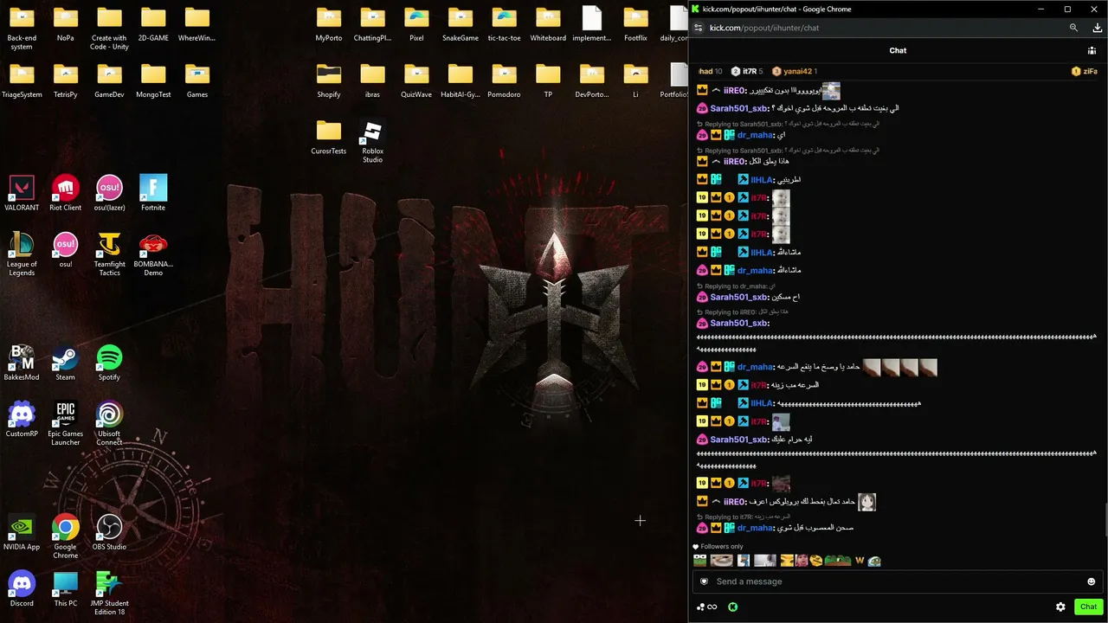Open Steam desktop shortcut
1108x623 pixels.
tap(66, 363)
